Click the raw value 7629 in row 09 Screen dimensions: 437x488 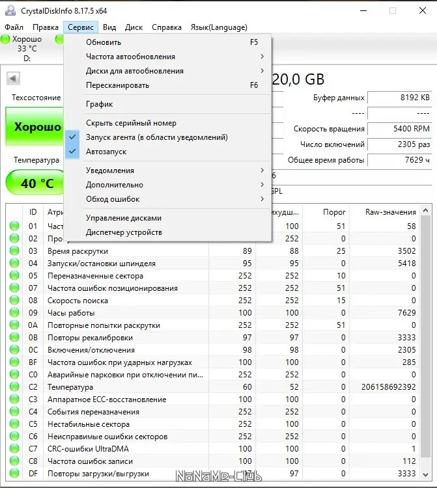(x=407, y=313)
